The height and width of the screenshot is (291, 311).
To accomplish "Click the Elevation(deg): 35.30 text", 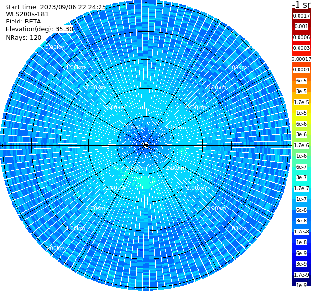I will coord(39,29).
